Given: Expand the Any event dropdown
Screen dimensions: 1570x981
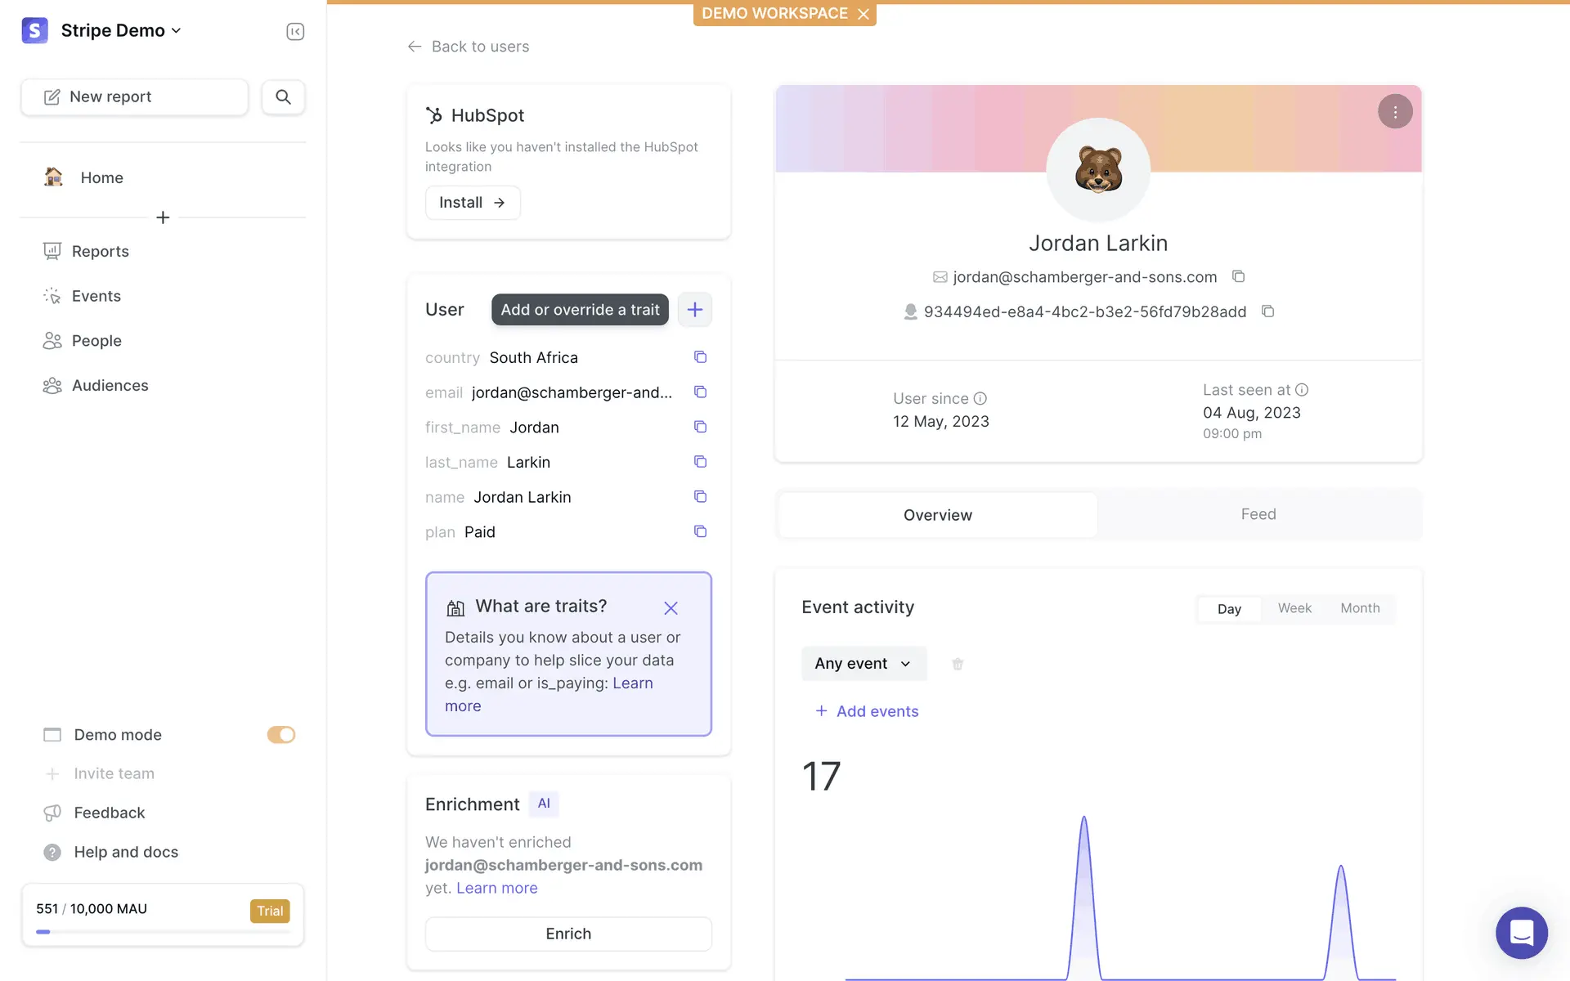Looking at the screenshot, I should point(863,664).
